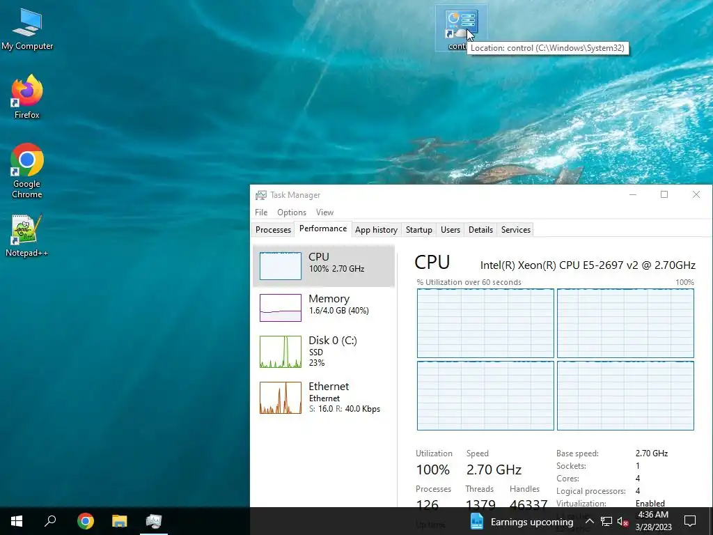Select the control panel desktop shortcut
Viewport: 713px width, 535px height.
tap(461, 28)
